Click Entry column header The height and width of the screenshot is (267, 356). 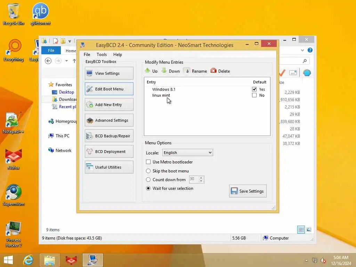click(x=151, y=82)
